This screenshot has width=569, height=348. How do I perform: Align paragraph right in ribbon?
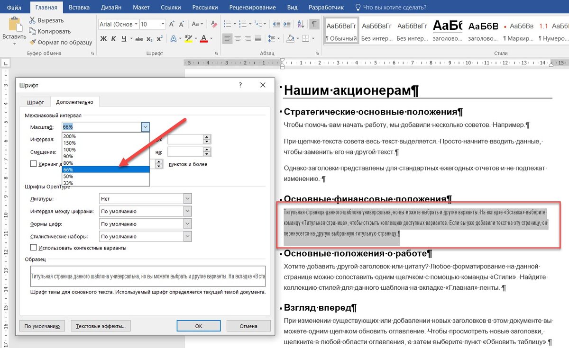249,39
